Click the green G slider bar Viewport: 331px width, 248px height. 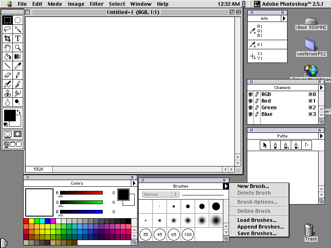[82, 202]
